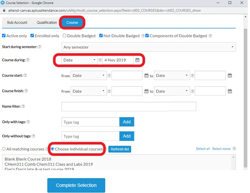
Task: Click the Complete Selection button
Action: pyautogui.click(x=76, y=185)
